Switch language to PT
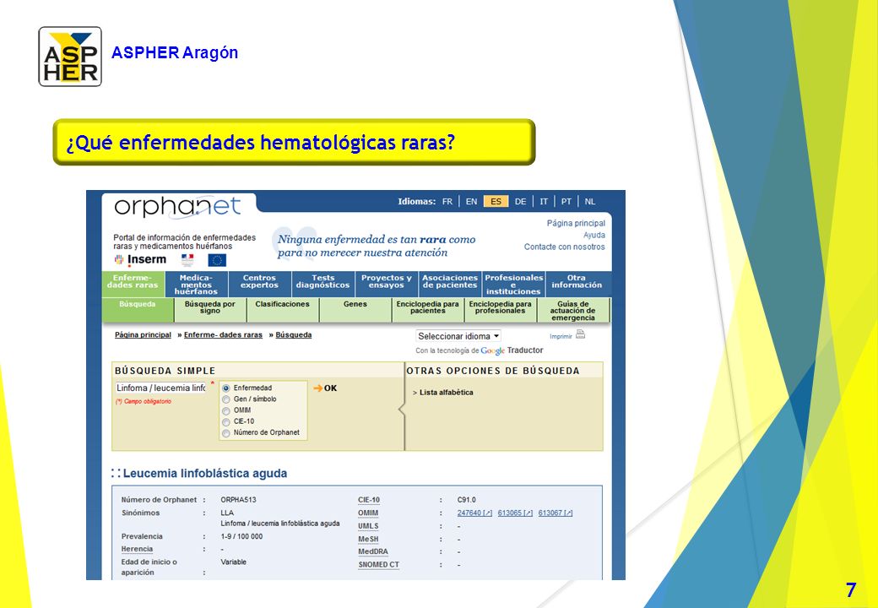 click(566, 202)
